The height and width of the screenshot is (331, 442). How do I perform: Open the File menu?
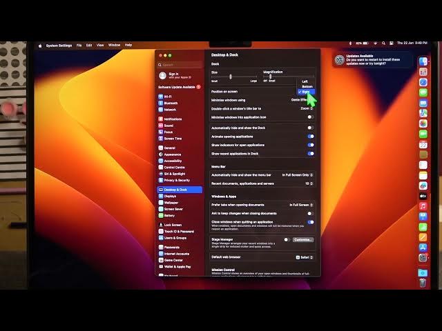[79, 45]
